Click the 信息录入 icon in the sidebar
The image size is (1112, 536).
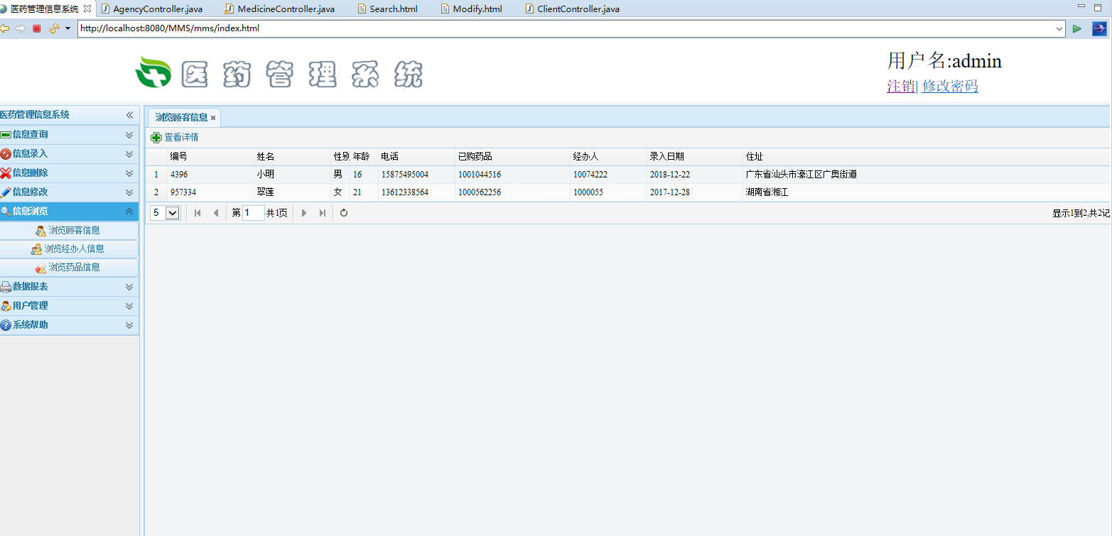(x=6, y=154)
